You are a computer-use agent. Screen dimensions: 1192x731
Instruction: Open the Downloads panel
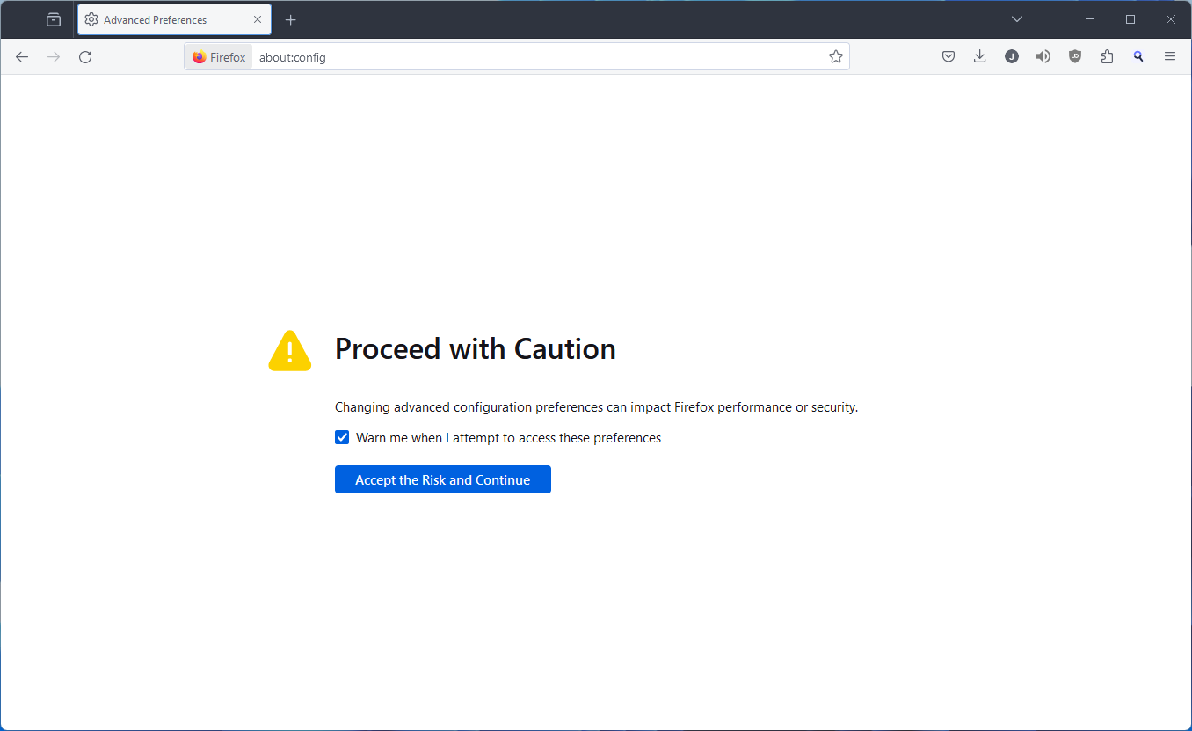pos(980,57)
